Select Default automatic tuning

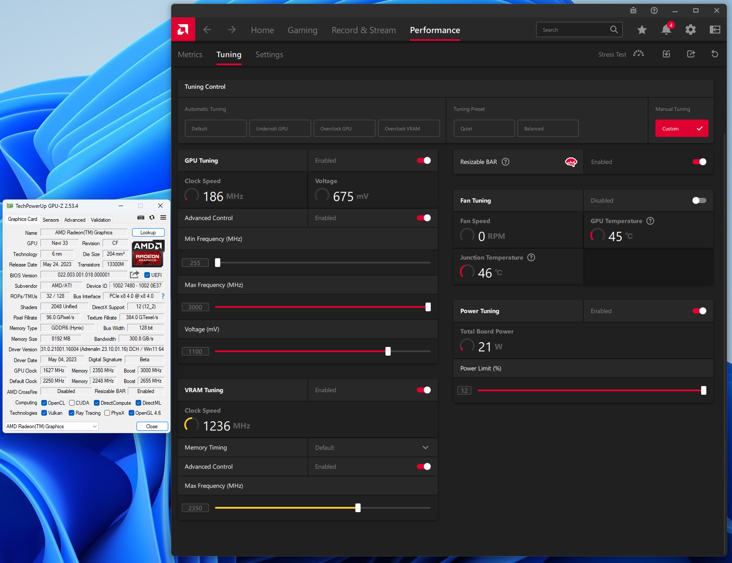pyautogui.click(x=216, y=128)
